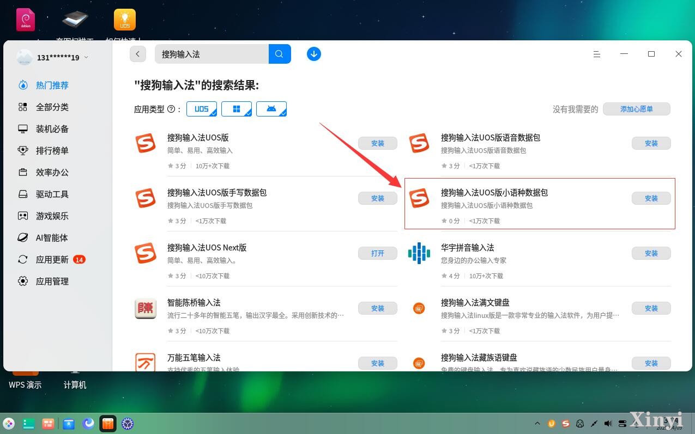695x434 pixels.
Task: Click the 搜狗输入法UOS版小语种数据包 app icon
Action: (x=419, y=198)
